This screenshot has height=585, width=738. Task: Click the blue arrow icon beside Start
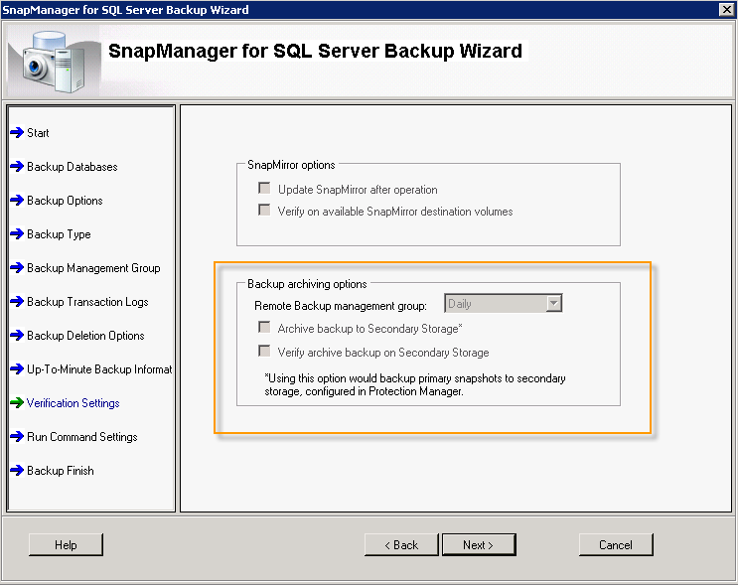point(17,133)
